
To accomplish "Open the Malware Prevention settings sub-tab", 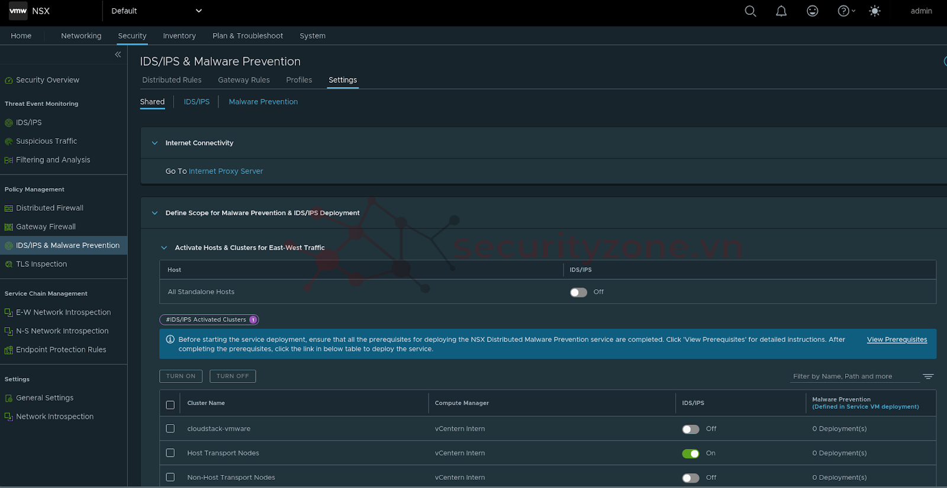I will [x=263, y=102].
